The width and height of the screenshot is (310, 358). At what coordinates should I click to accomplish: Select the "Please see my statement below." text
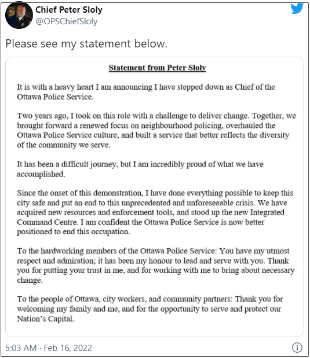click(x=86, y=43)
